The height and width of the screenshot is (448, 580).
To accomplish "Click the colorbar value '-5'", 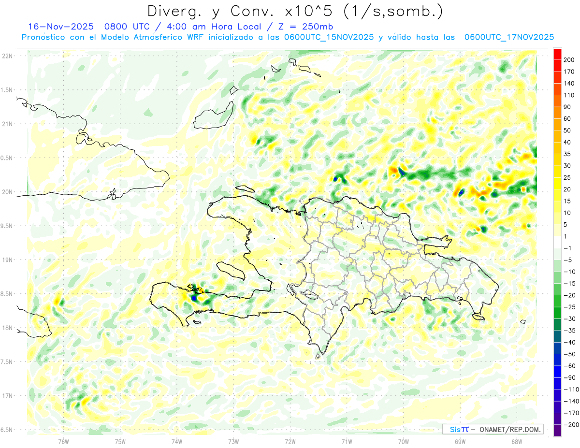I will [x=567, y=260].
